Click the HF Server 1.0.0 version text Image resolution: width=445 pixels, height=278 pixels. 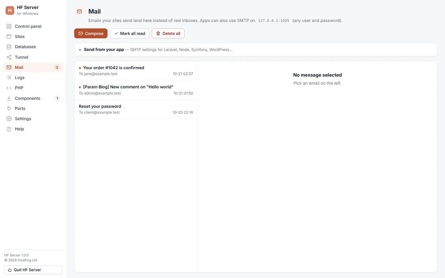pyautogui.click(x=16, y=255)
